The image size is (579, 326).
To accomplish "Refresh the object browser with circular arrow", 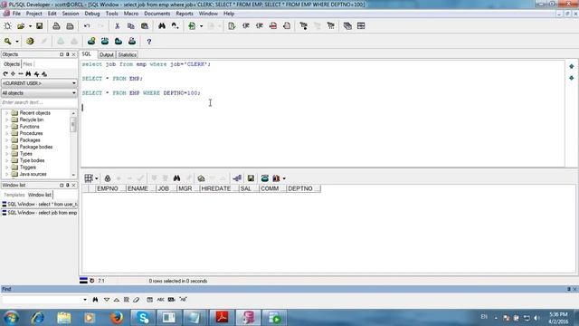I will pos(5,74).
